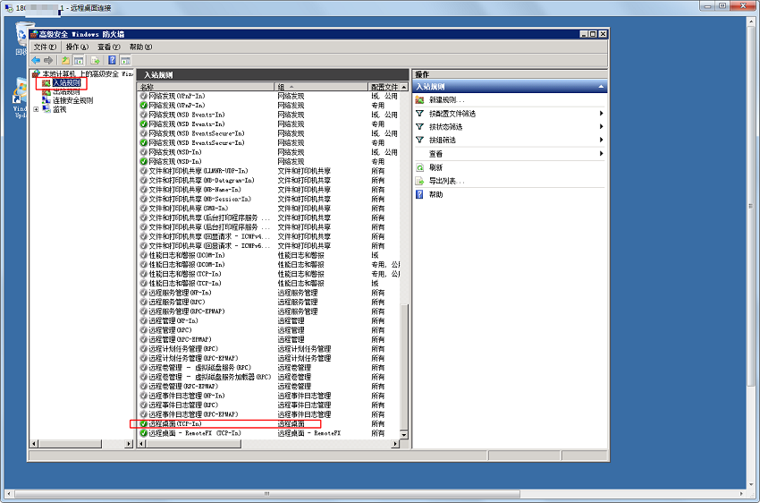760x503 pixels.
Task: Select rule 远程卷管理 - 虚拟磁盘服务 (RPC)
Action: point(199,368)
